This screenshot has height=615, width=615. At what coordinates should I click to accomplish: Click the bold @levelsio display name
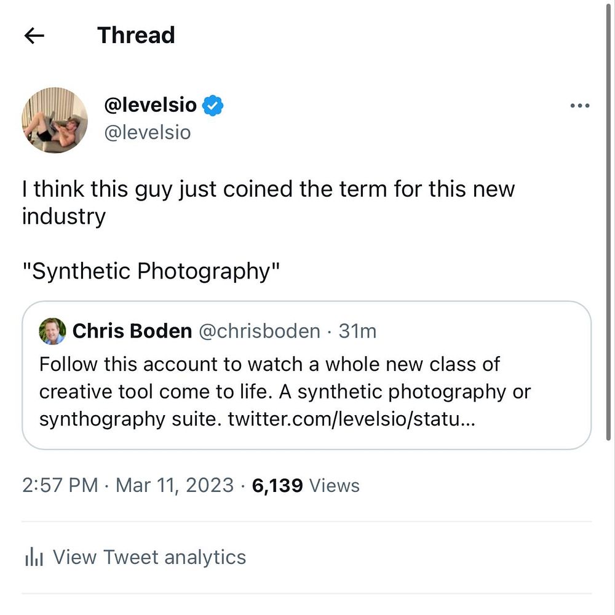pos(151,105)
